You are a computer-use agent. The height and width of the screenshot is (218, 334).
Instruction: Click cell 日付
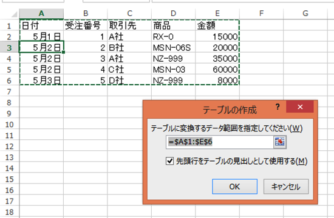(41, 25)
